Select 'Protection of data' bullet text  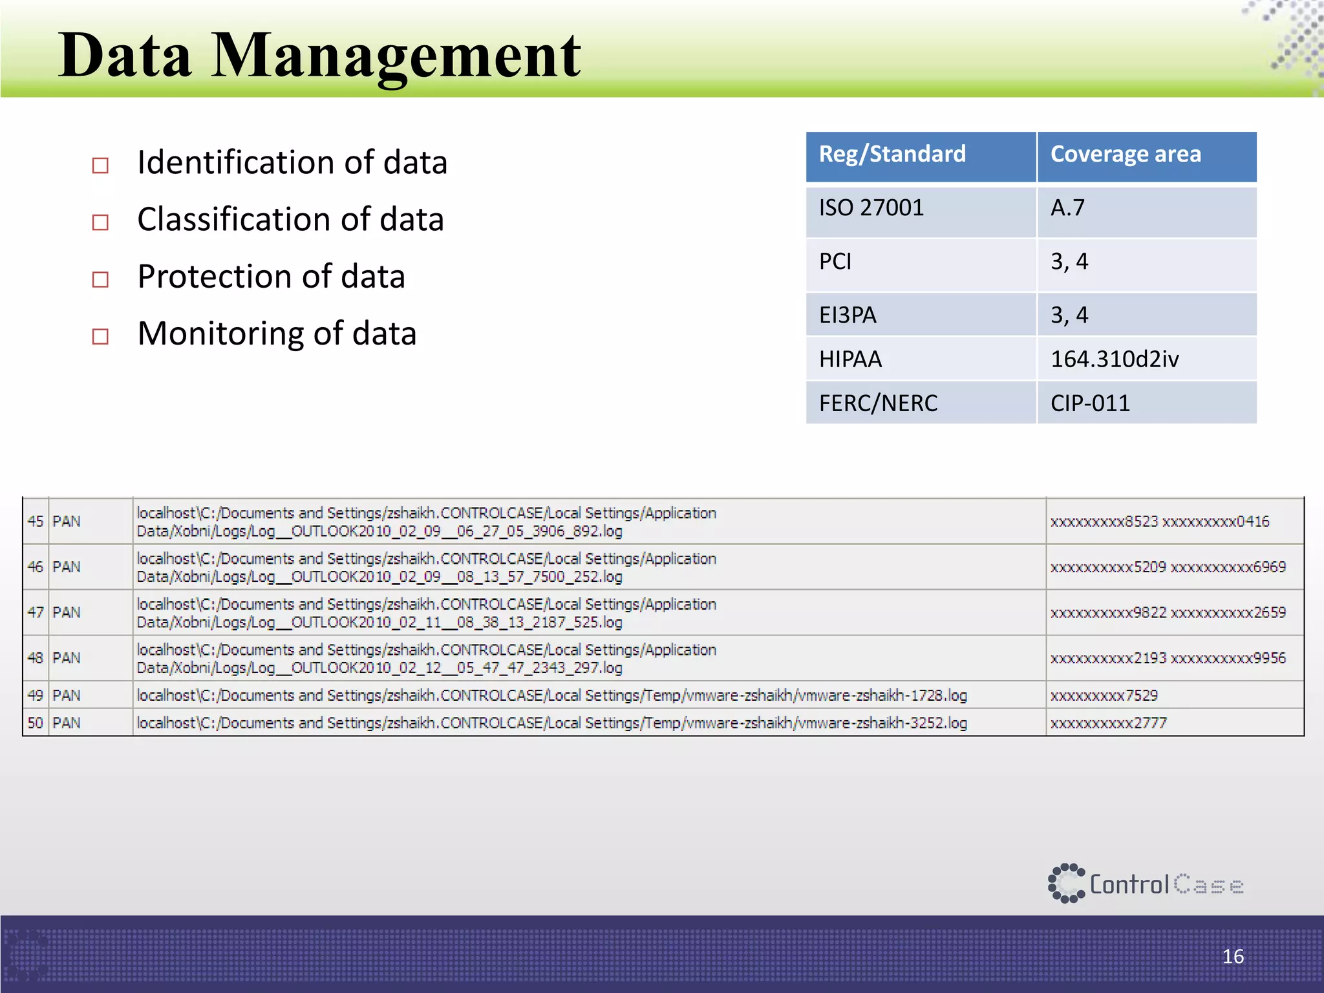pos(272,277)
